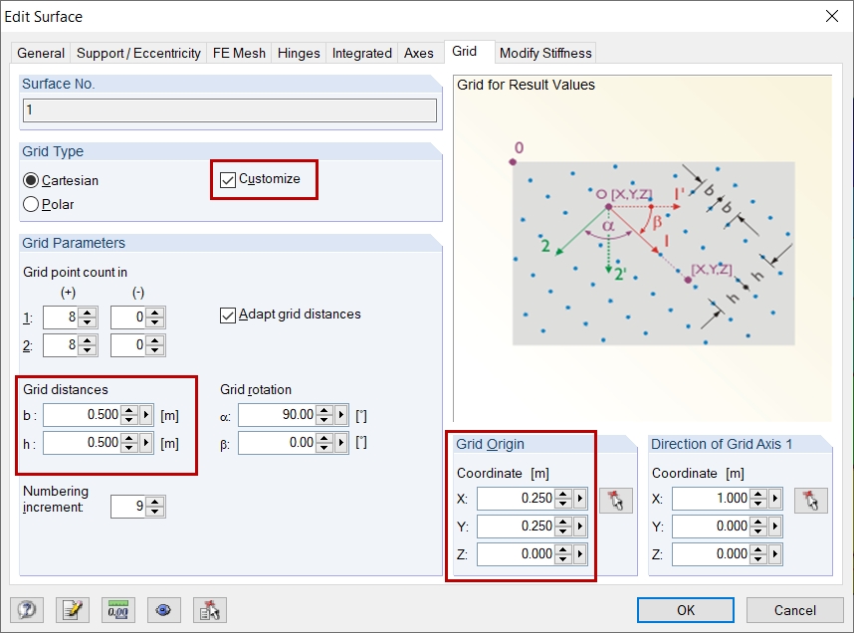Click the Surface No. field
The image size is (854, 633).
[229, 110]
